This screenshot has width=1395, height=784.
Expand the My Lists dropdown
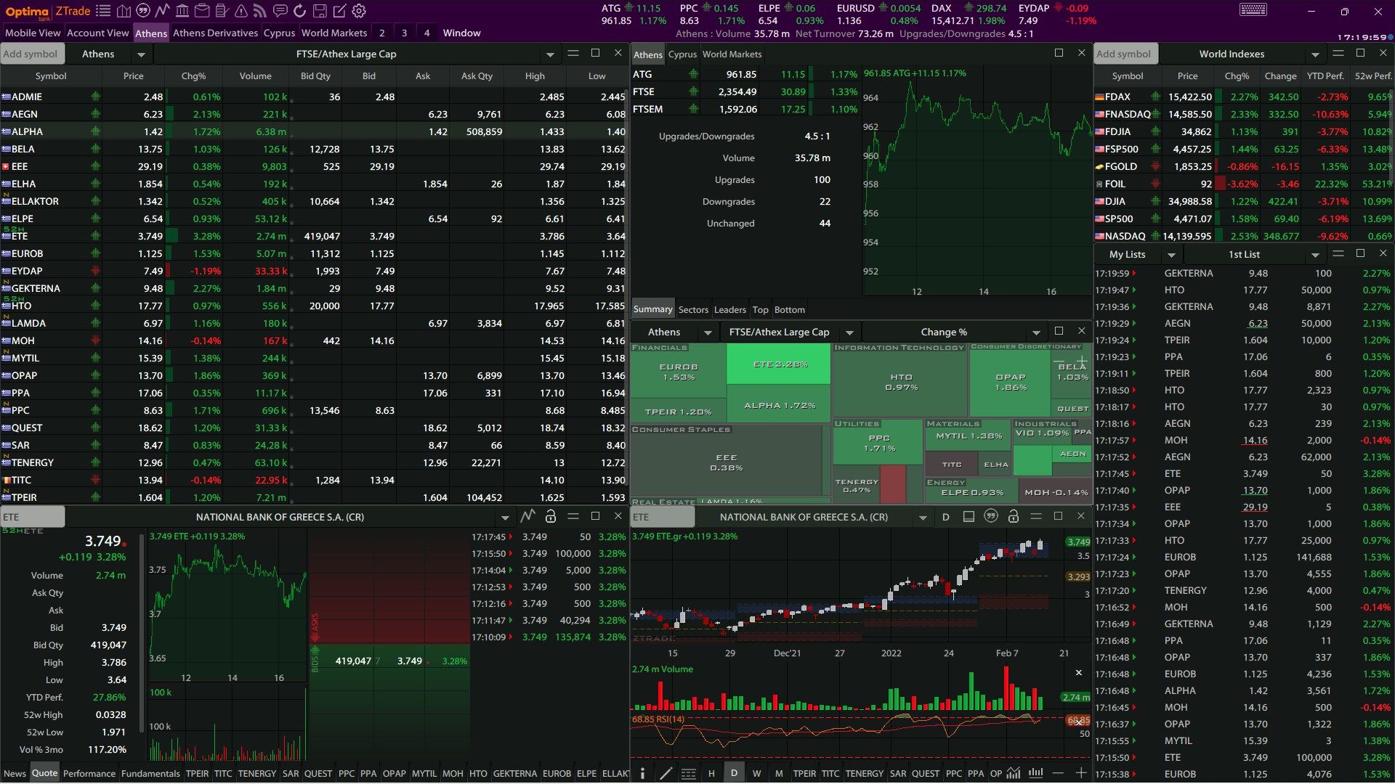pyautogui.click(x=1171, y=255)
